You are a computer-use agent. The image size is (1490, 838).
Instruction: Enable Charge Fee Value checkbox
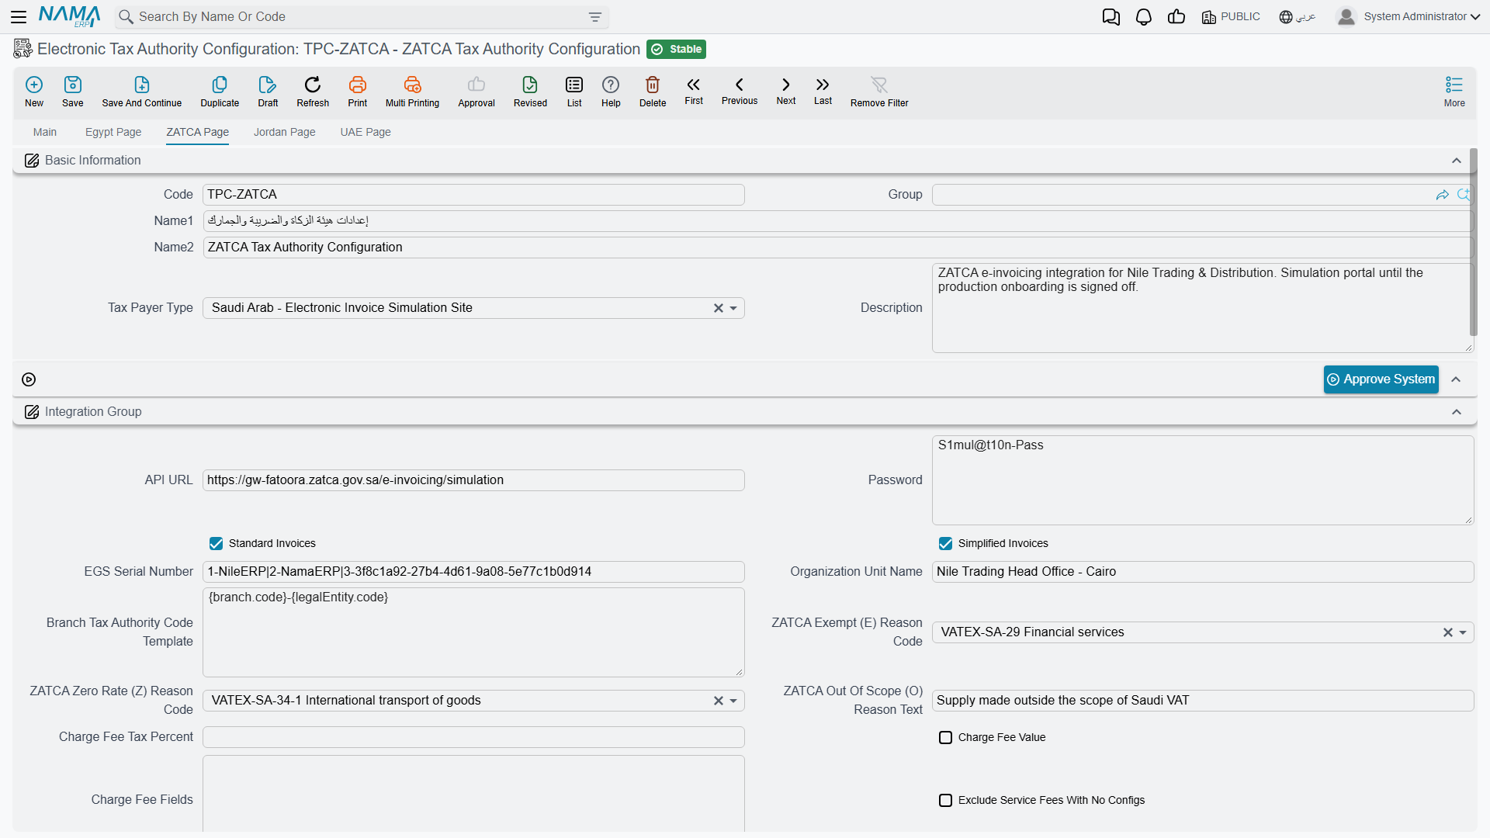click(945, 737)
